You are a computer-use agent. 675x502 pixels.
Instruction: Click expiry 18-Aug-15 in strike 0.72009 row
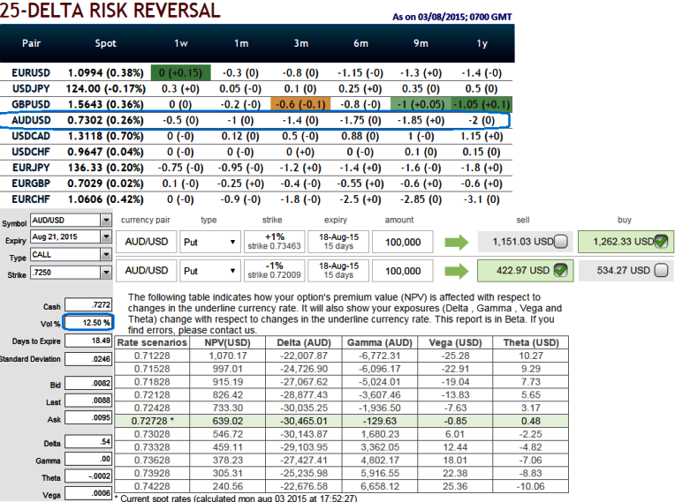(x=338, y=270)
